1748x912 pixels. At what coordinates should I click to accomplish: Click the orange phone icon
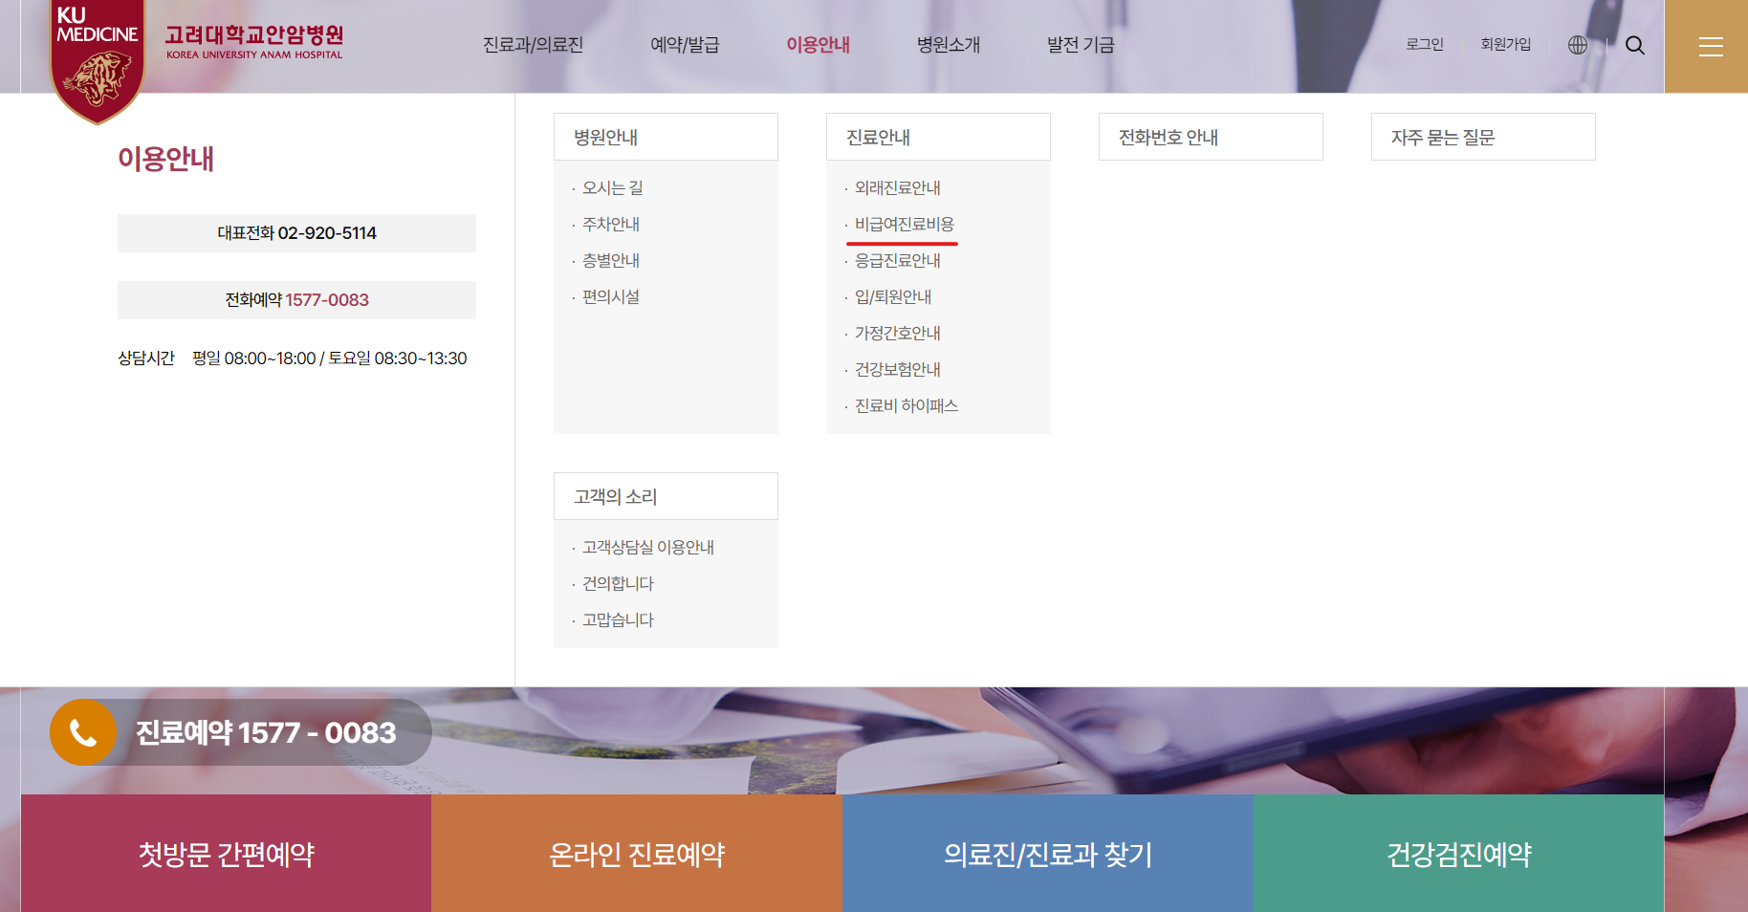pos(83,732)
